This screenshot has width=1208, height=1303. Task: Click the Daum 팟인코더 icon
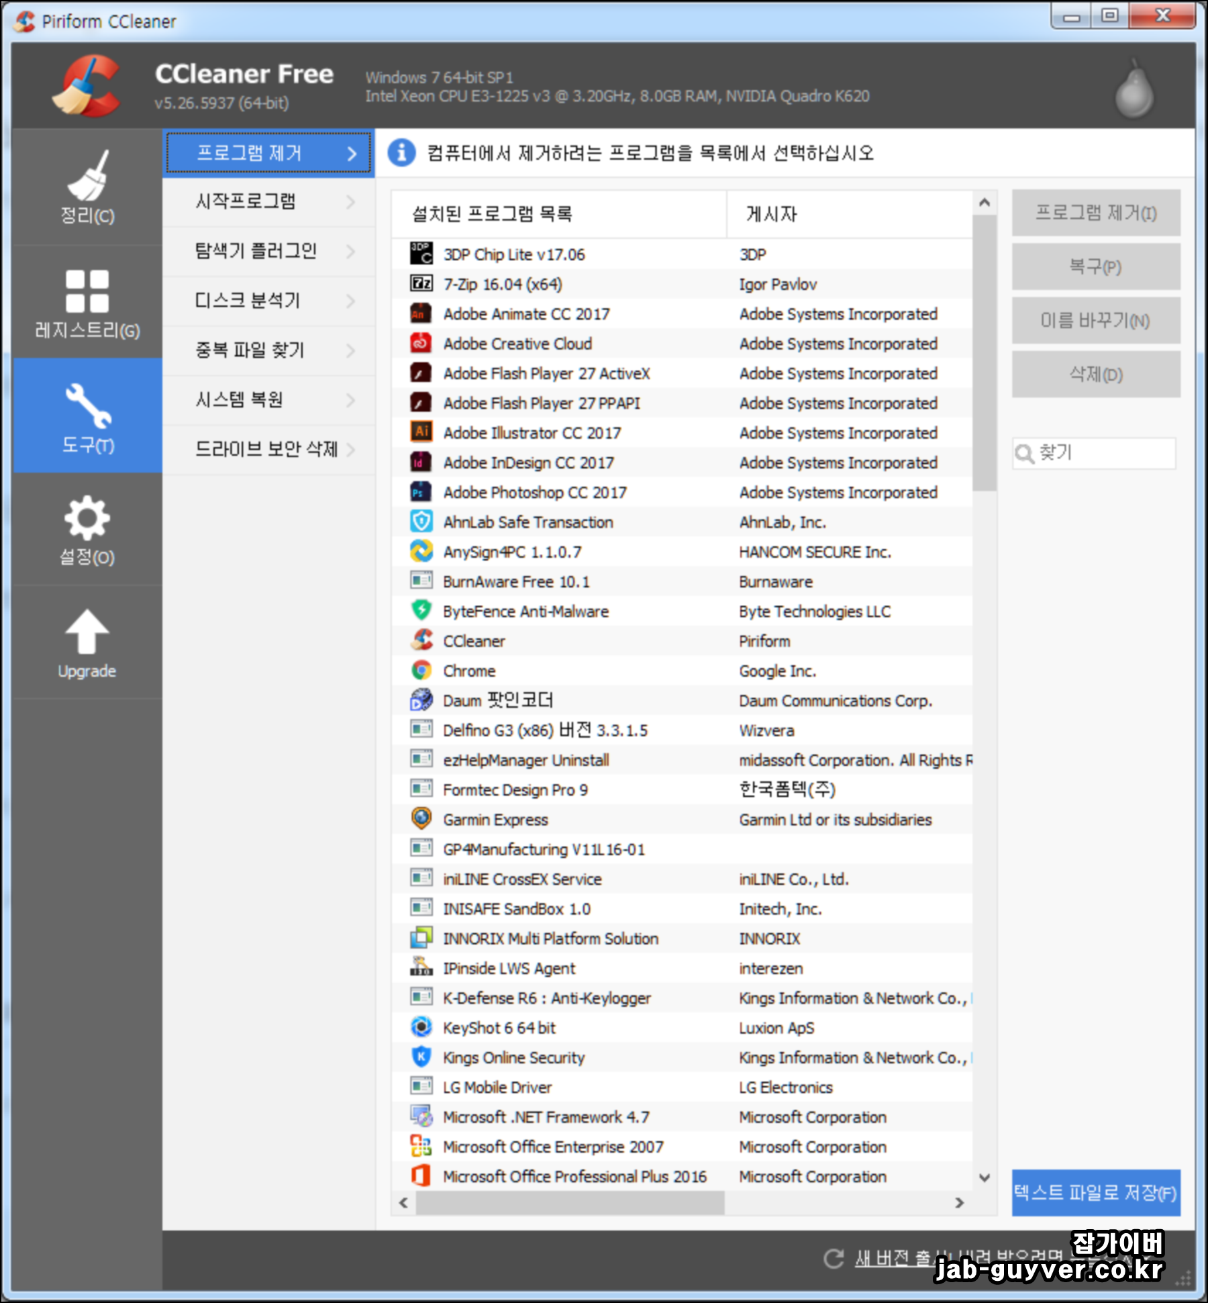[421, 700]
